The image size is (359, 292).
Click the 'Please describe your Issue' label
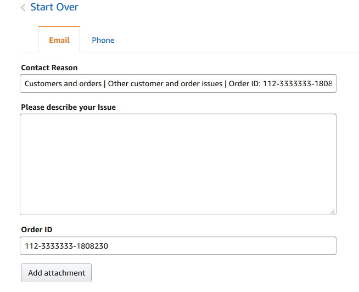pyautogui.click(x=69, y=107)
